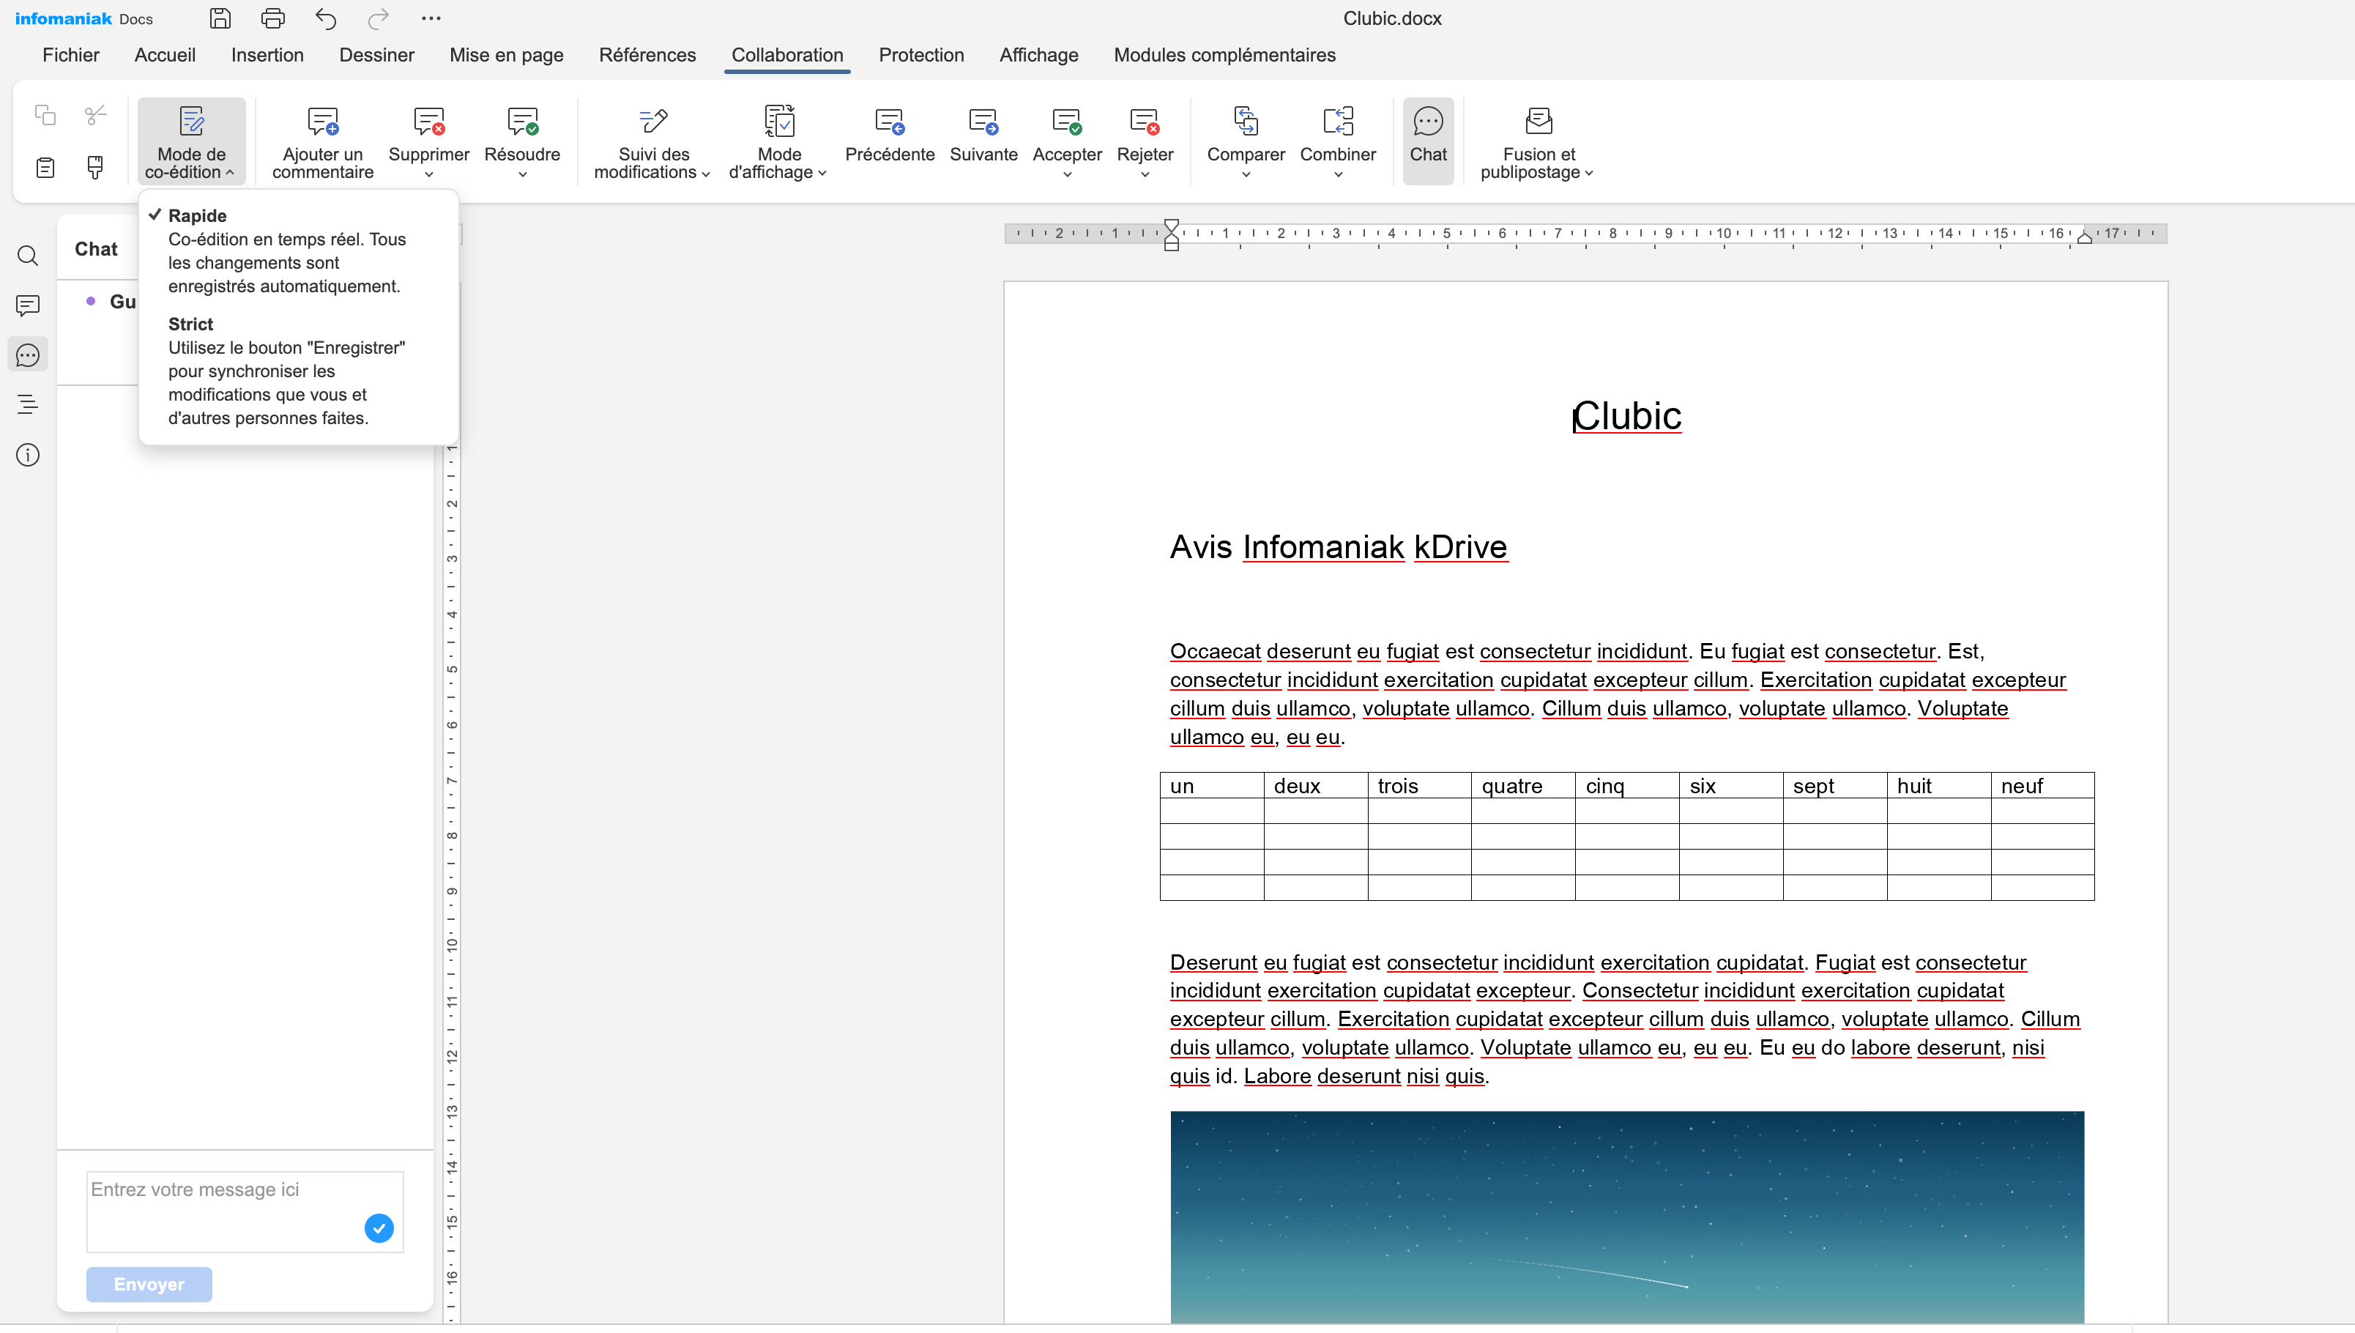Open the Modules complémentaires tab
This screenshot has width=2355, height=1333.
click(1224, 55)
